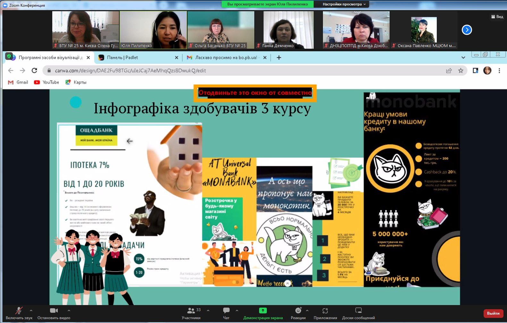
Task: Bookmark this page with star icon
Action: (x=461, y=70)
